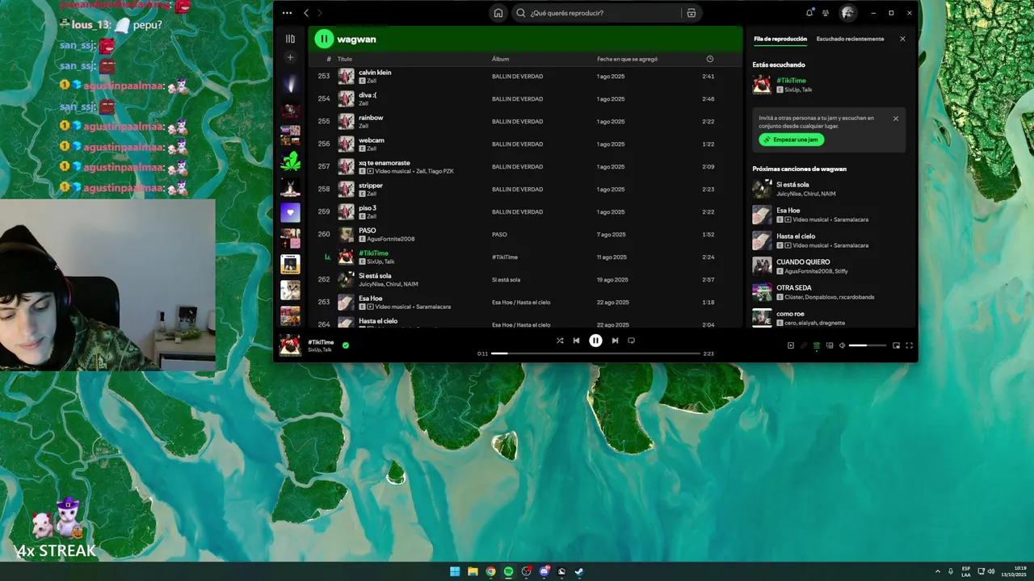Open the connect to a device icon
The image size is (1034, 581).
(830, 345)
